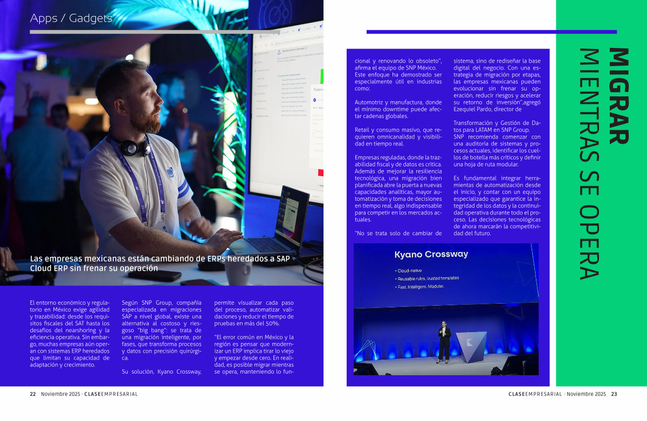
Task: Click the Apps / Gadgets section heading
Action: click(71, 18)
